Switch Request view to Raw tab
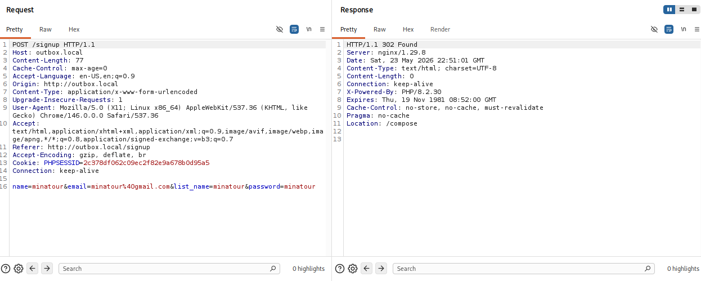Image resolution: width=701 pixels, height=281 pixels. pyautogui.click(x=46, y=29)
